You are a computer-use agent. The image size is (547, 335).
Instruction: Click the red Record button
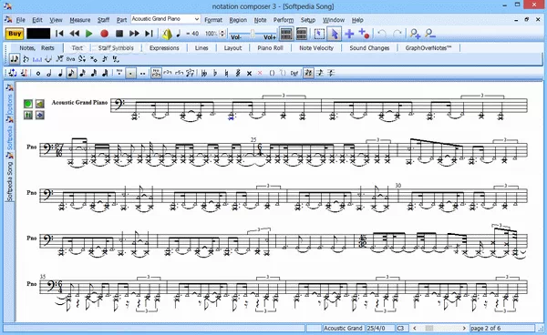104,34
